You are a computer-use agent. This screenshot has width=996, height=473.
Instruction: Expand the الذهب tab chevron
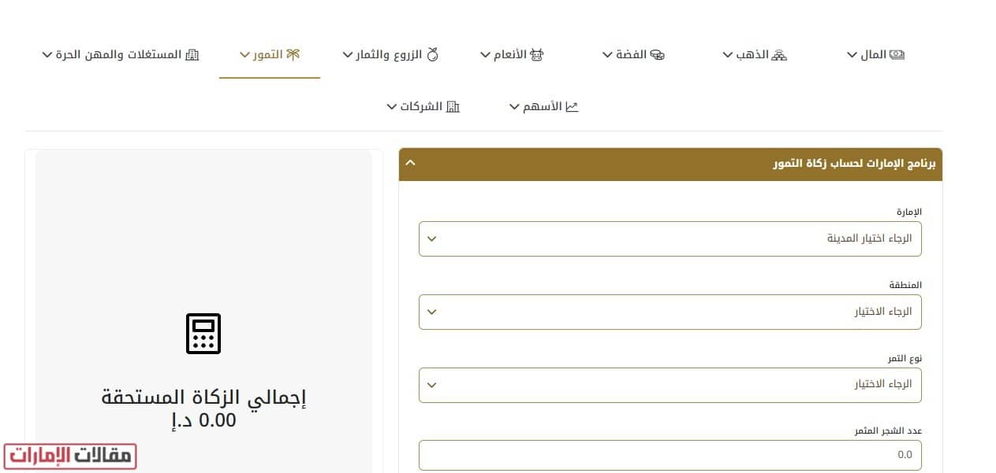[x=727, y=54]
